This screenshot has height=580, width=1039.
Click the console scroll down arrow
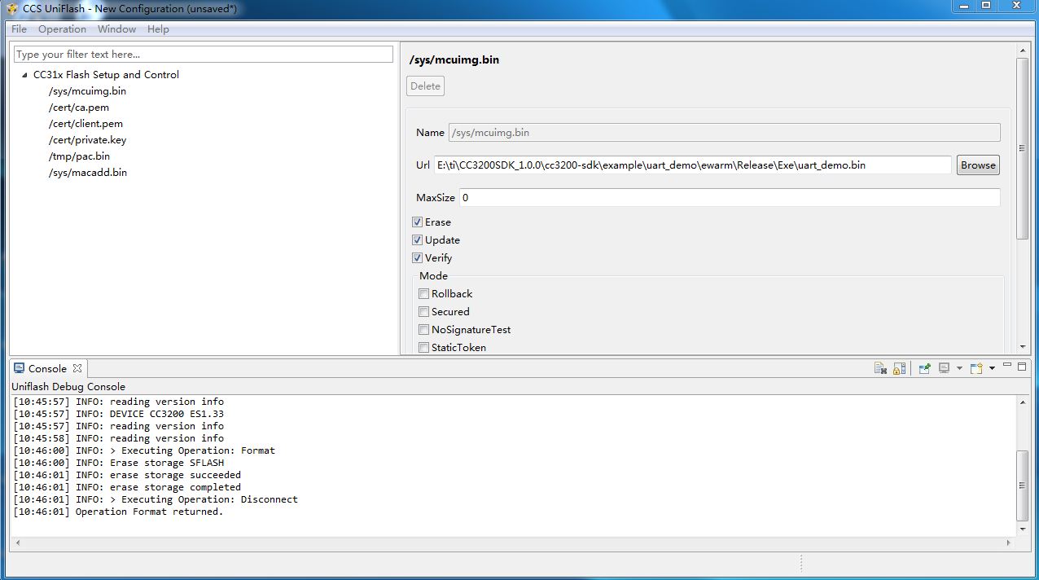(x=1023, y=529)
